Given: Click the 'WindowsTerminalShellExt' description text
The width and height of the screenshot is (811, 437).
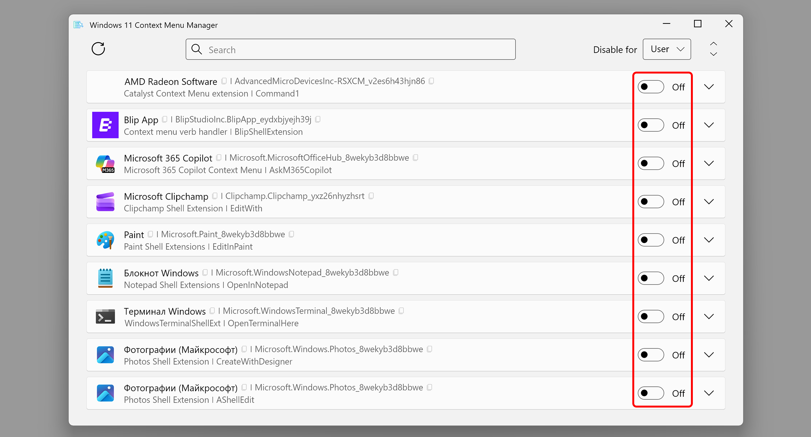Looking at the screenshot, I should (x=172, y=323).
